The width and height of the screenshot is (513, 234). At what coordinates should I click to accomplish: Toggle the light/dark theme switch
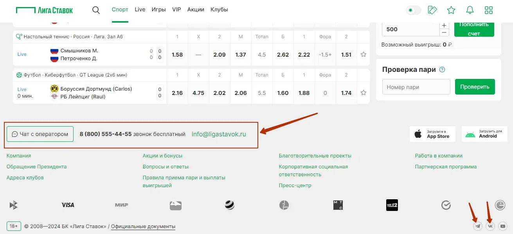(x=413, y=10)
